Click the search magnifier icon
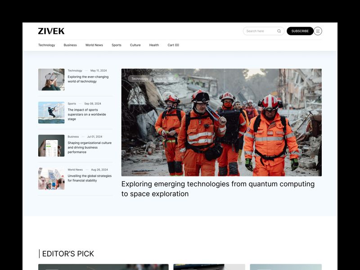Image resolution: width=360 pixels, height=270 pixels. (279, 31)
